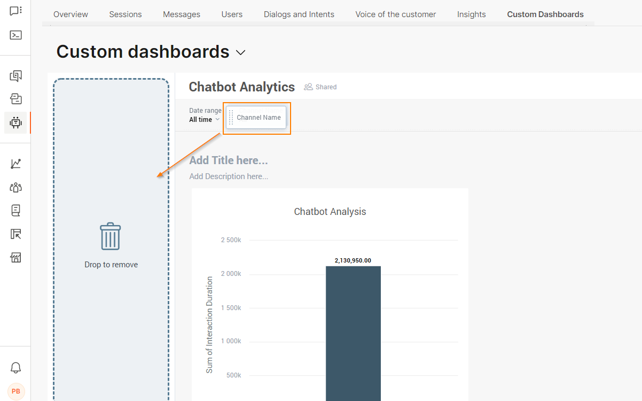The image size is (642, 401).
Task: Click the Add Title here placeholder
Action: coord(229,160)
